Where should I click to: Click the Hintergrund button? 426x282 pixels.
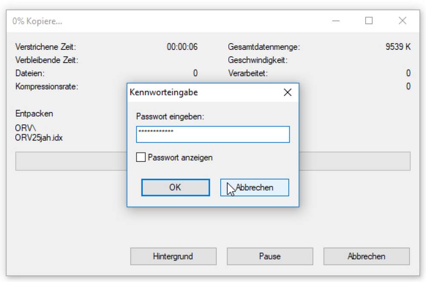173,256
